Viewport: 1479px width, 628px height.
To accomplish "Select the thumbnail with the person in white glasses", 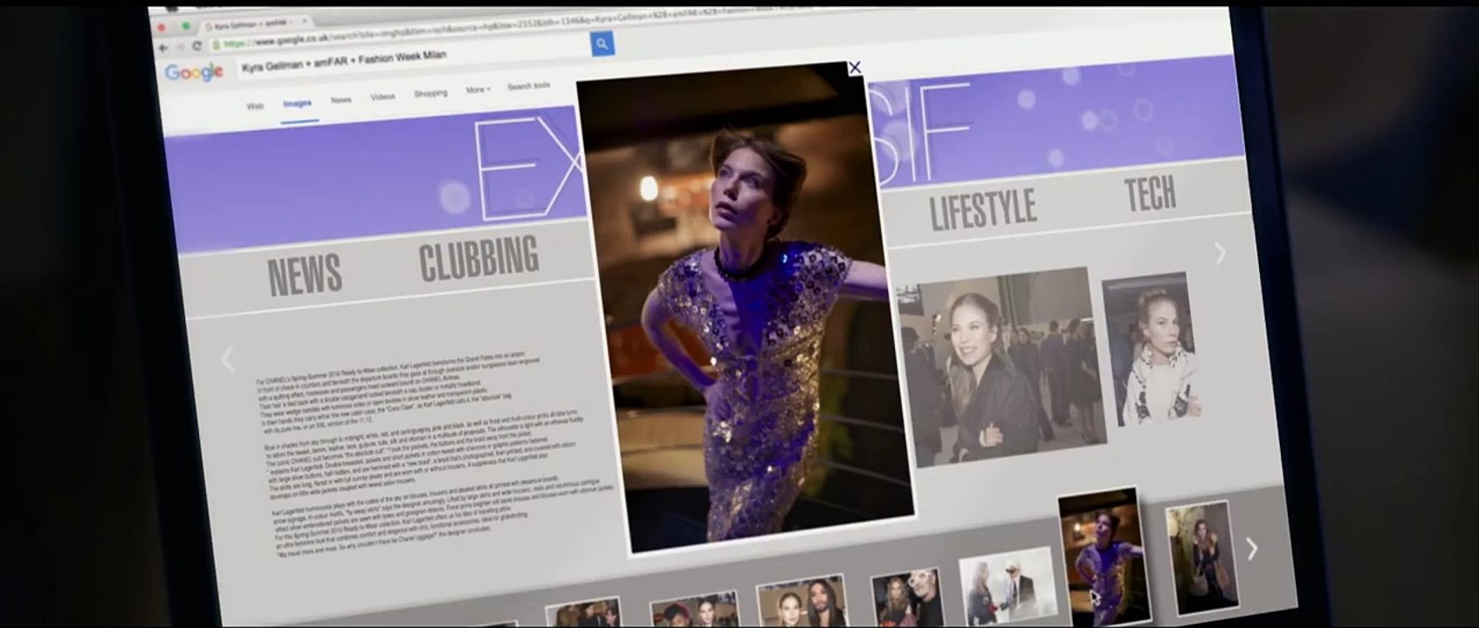I will [905, 597].
